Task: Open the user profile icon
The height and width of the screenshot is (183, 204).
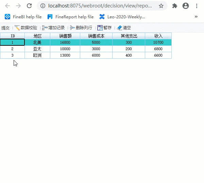Action: click(x=186, y=6)
